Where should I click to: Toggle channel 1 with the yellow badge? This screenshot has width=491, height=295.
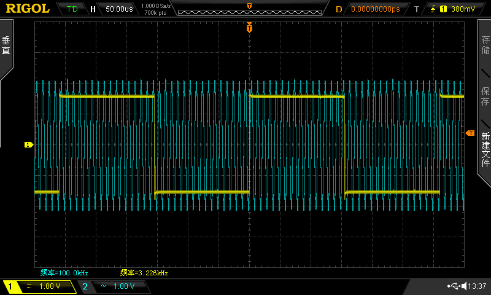pyautogui.click(x=10, y=286)
